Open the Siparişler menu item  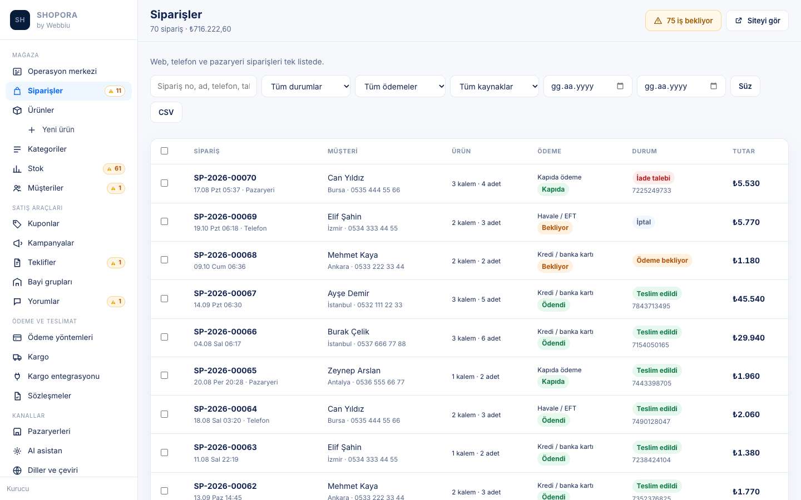click(68, 91)
